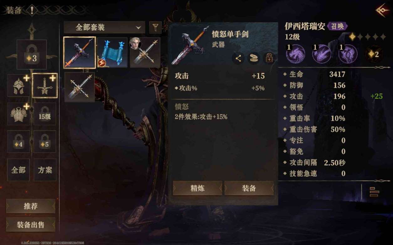Click the back arrow at top right
Viewport: 393px width, 245px height.
(382, 11)
